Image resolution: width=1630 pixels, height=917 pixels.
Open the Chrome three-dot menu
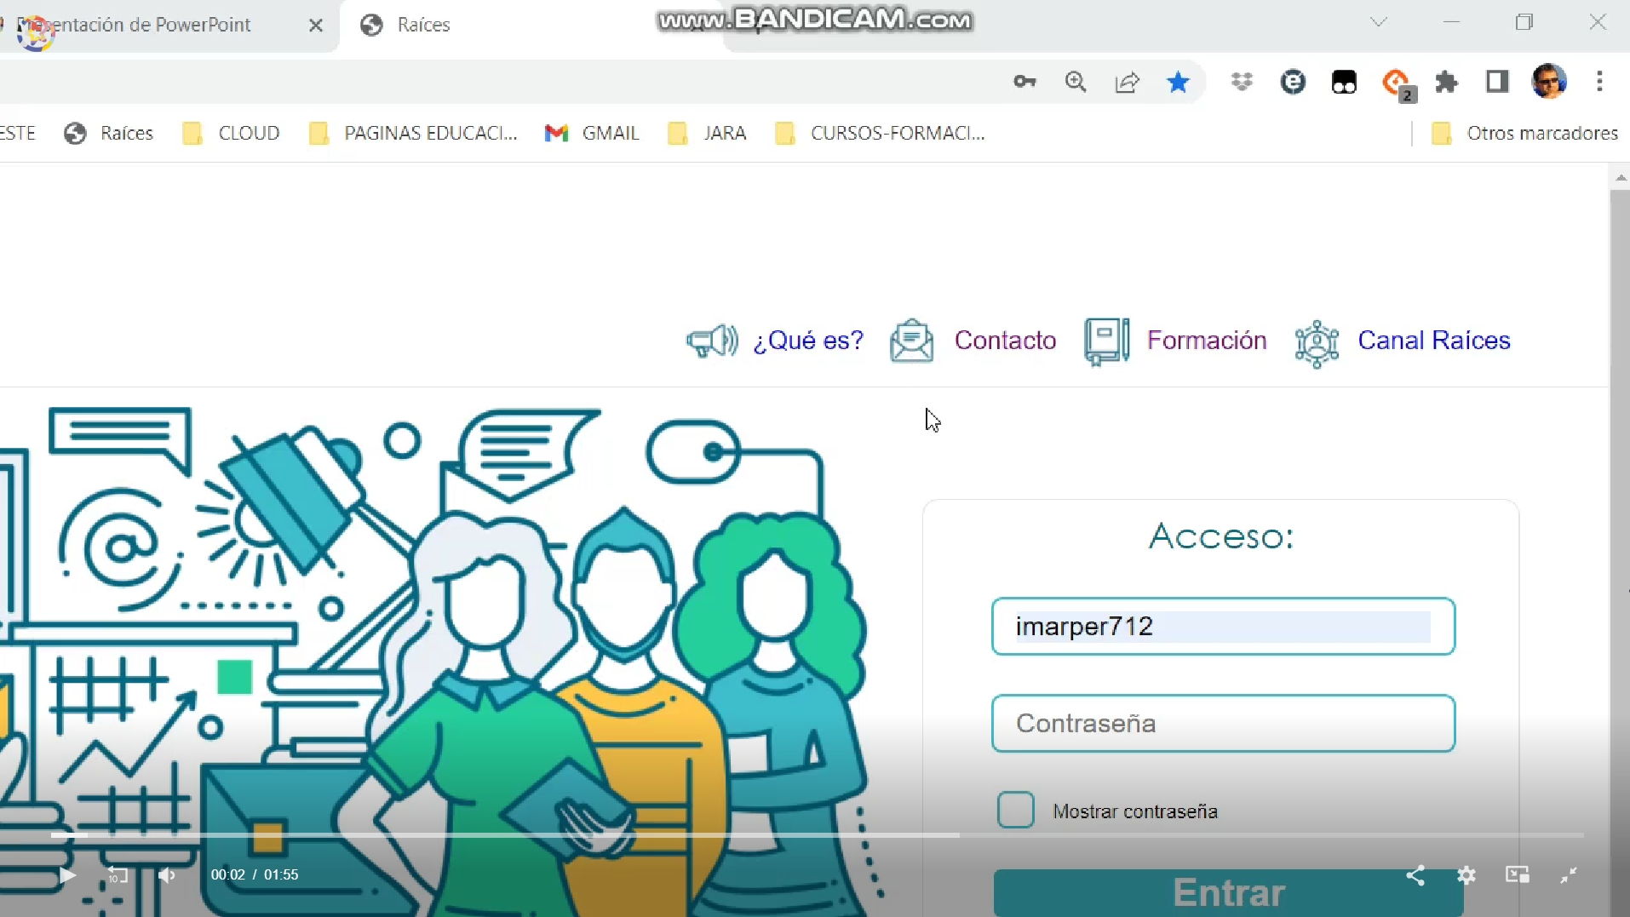tap(1599, 82)
